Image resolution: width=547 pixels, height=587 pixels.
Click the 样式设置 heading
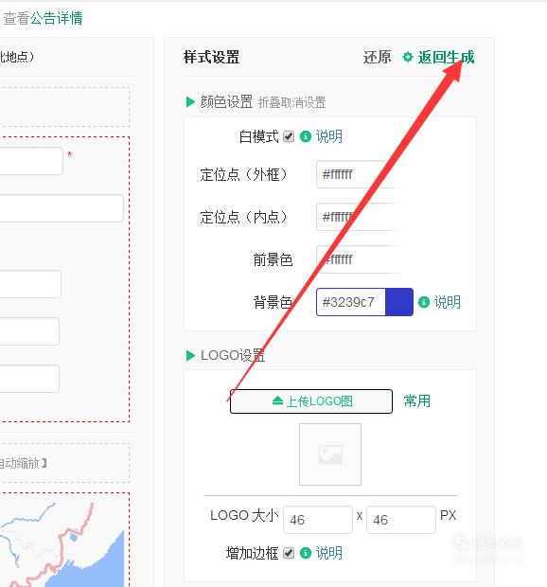tap(211, 57)
